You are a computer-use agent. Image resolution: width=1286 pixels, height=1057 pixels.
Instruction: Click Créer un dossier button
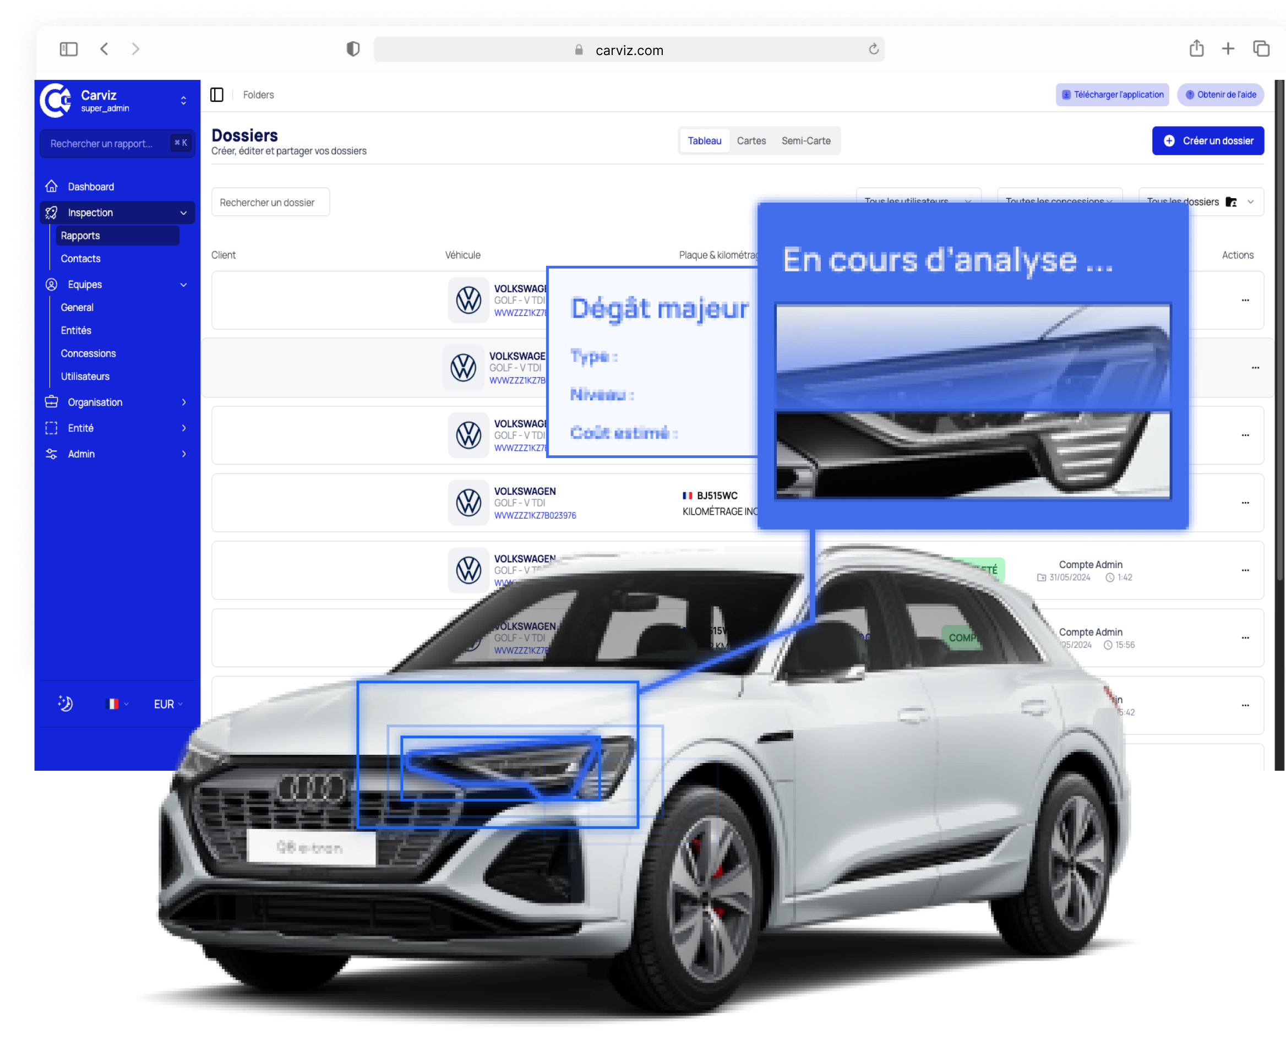(x=1207, y=140)
